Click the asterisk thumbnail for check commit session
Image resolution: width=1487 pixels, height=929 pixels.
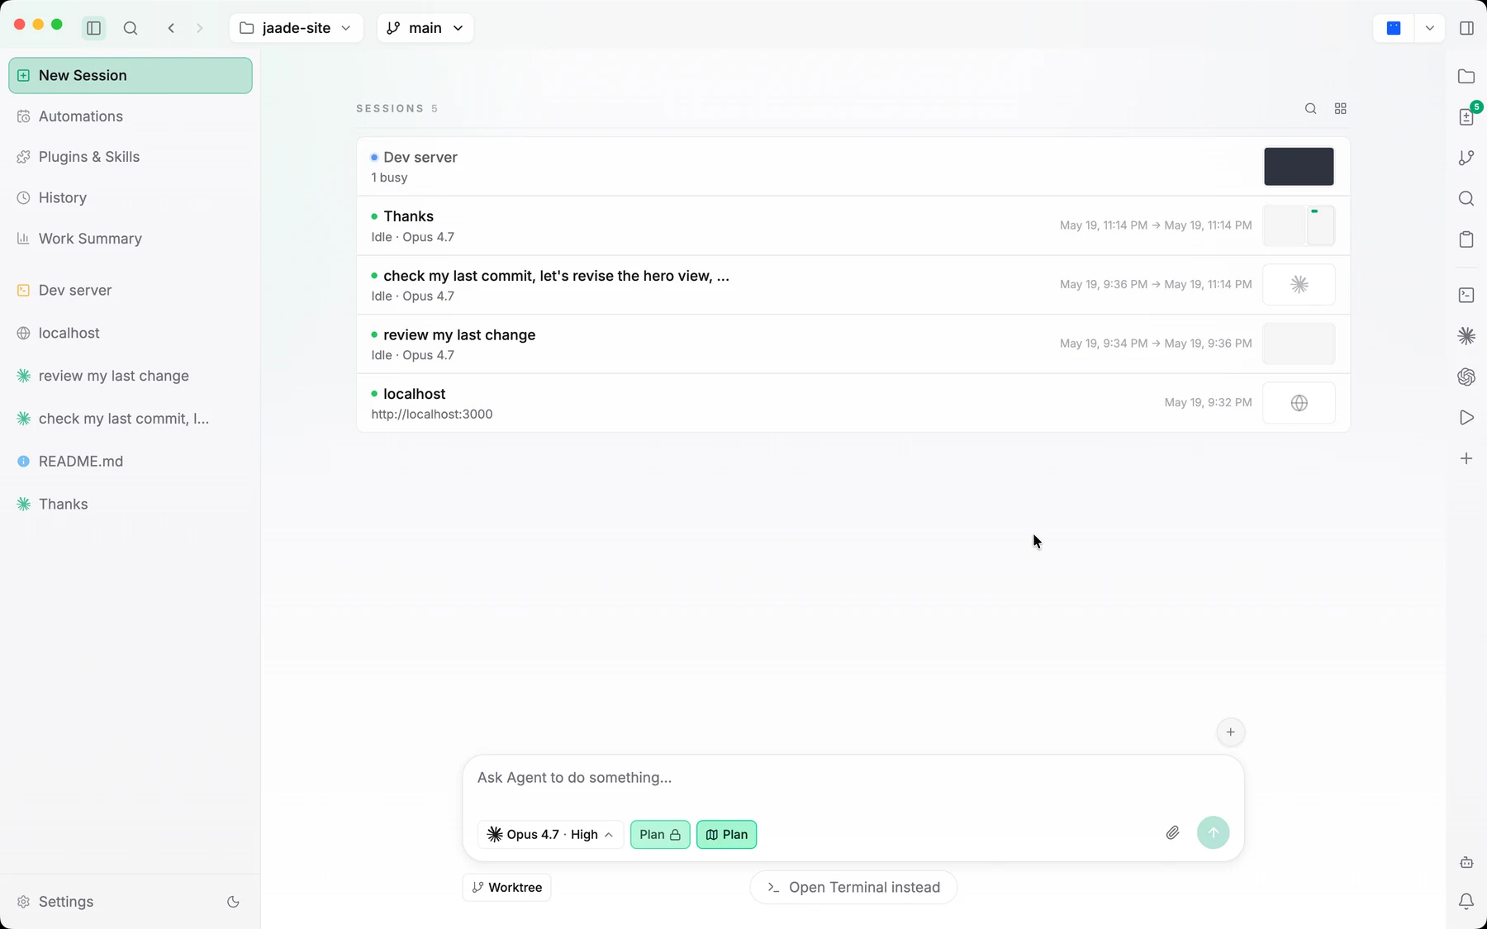1299,285
